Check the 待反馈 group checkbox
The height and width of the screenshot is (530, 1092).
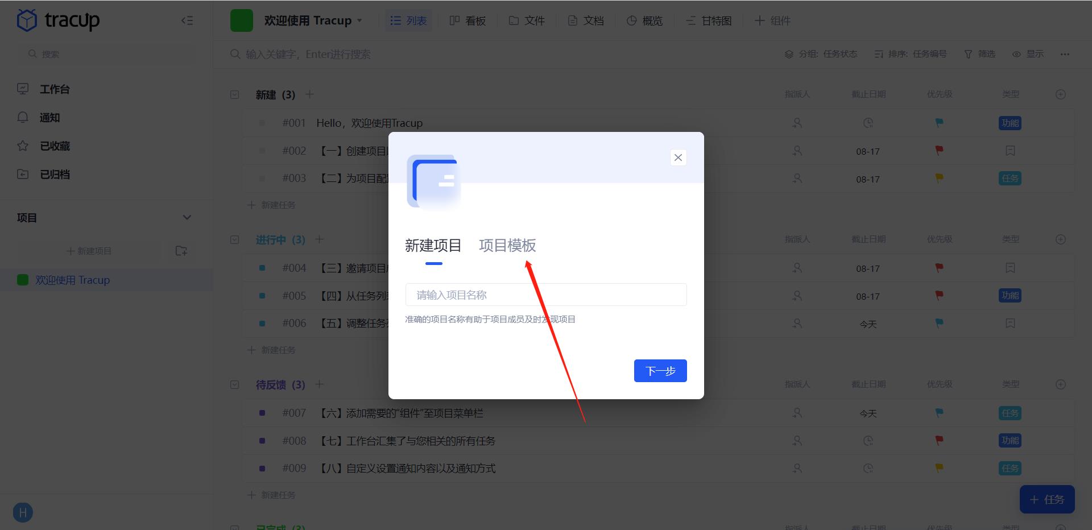click(234, 384)
